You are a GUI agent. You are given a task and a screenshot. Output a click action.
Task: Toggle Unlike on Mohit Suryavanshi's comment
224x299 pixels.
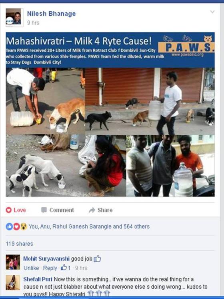(x=31, y=268)
